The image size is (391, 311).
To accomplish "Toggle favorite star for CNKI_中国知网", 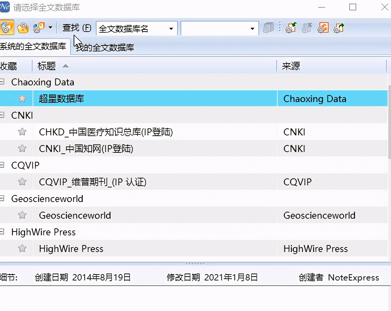I will coord(22,148).
